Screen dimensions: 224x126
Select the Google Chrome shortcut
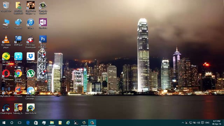(x=18, y=76)
